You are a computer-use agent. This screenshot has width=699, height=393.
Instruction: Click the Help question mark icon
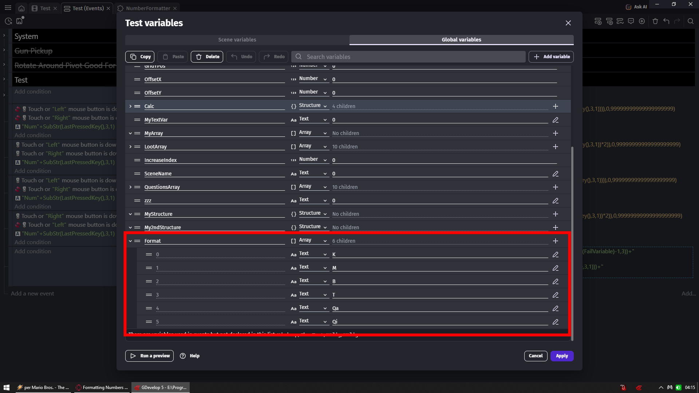point(183,356)
